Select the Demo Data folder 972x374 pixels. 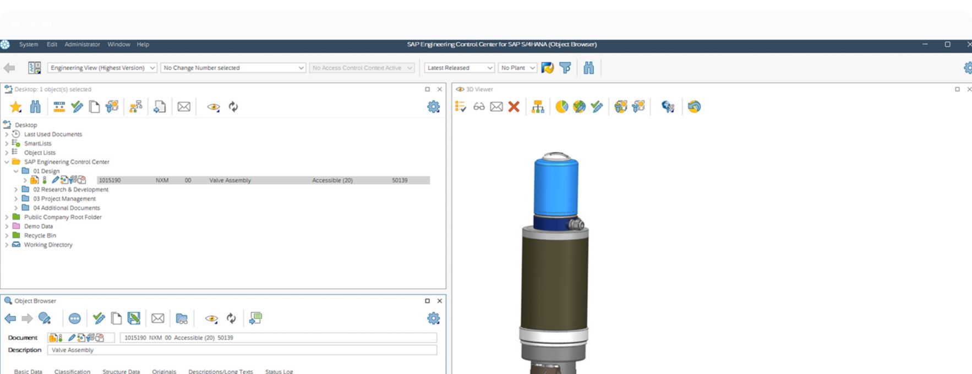39,227
